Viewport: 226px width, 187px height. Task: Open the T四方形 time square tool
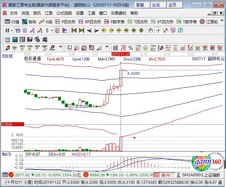click(138, 22)
